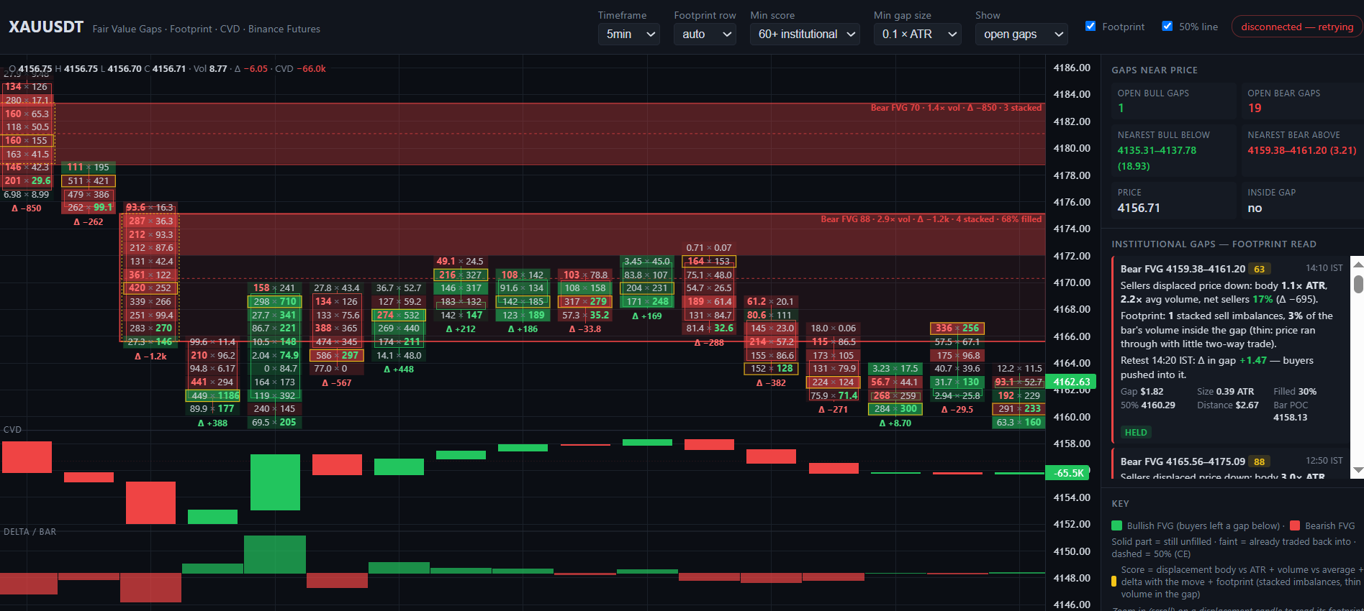1364x611 pixels.
Task: Click the footprint cell 449 × 1186
Action: (x=214, y=395)
